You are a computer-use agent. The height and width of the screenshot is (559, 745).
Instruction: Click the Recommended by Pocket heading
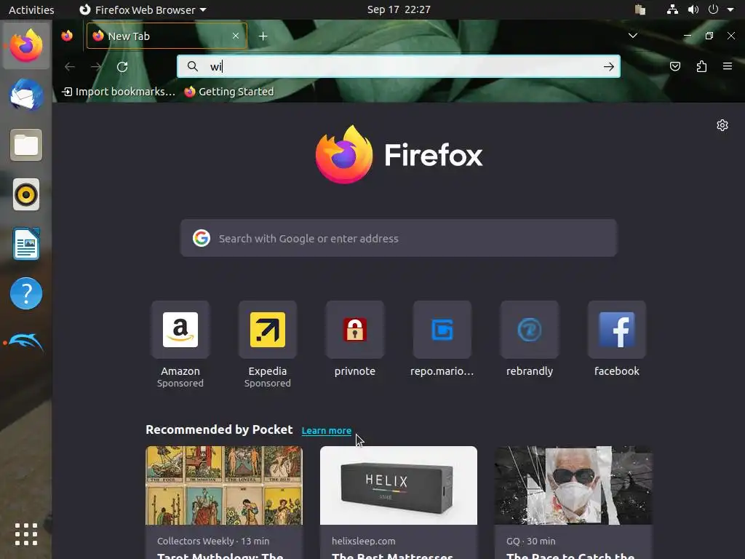coord(219,429)
